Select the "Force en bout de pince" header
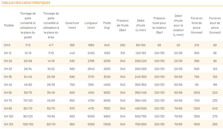Image resolution: width=223 pixels, height=129 pixels. 215,25
